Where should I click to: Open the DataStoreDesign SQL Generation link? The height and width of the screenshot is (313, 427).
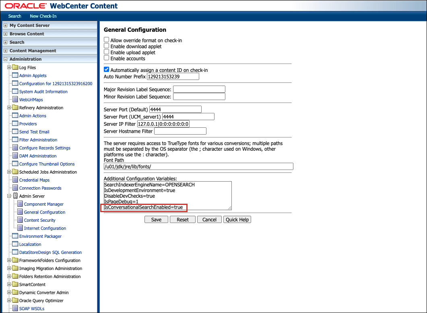50,252
